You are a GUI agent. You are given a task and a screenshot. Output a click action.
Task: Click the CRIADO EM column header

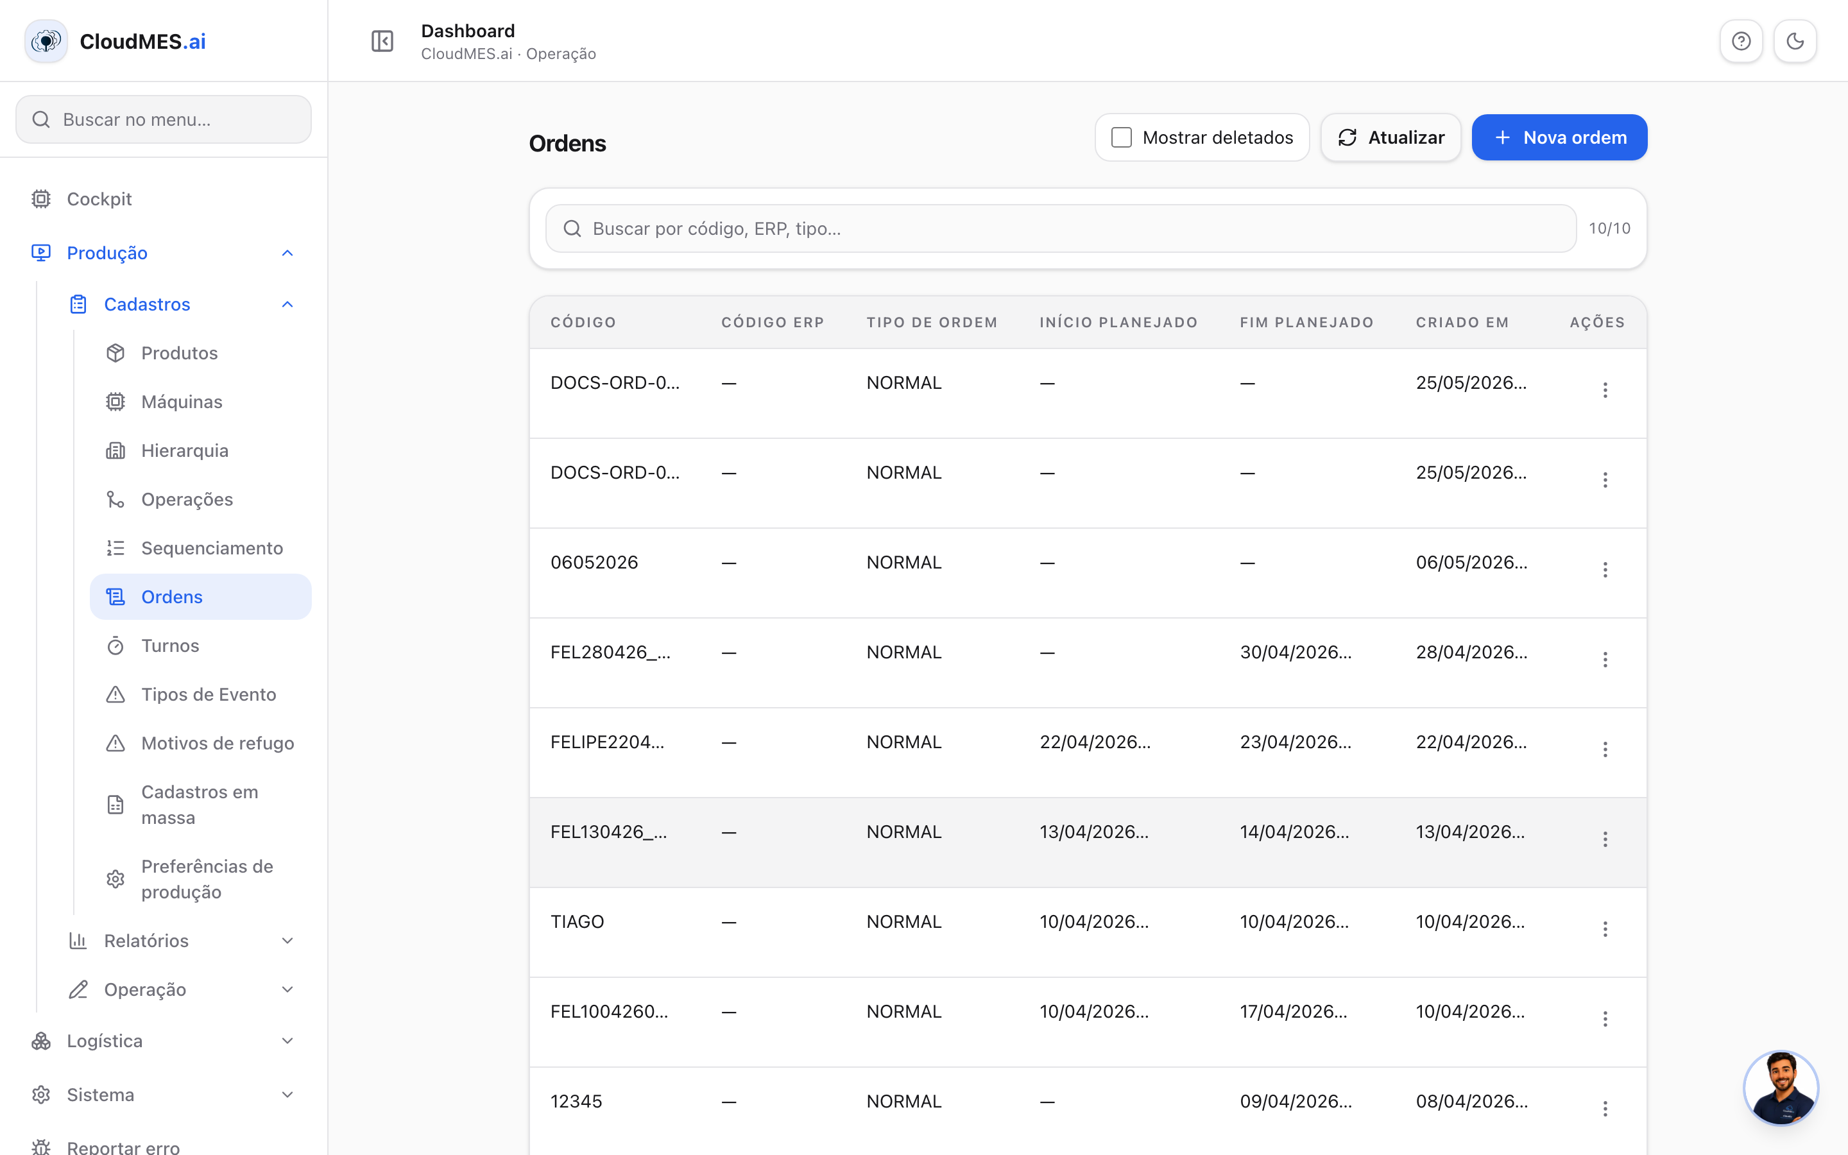1462,322
